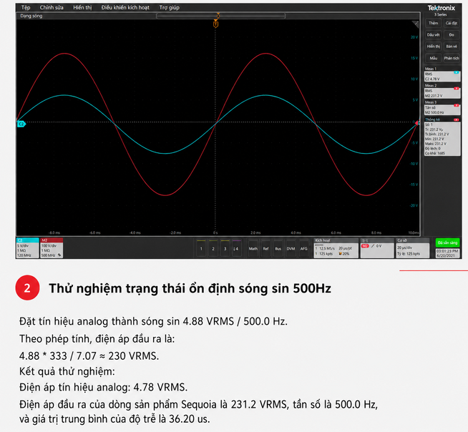Open the Trợ giúp menu
The width and height of the screenshot is (468, 432).
coord(169,7)
